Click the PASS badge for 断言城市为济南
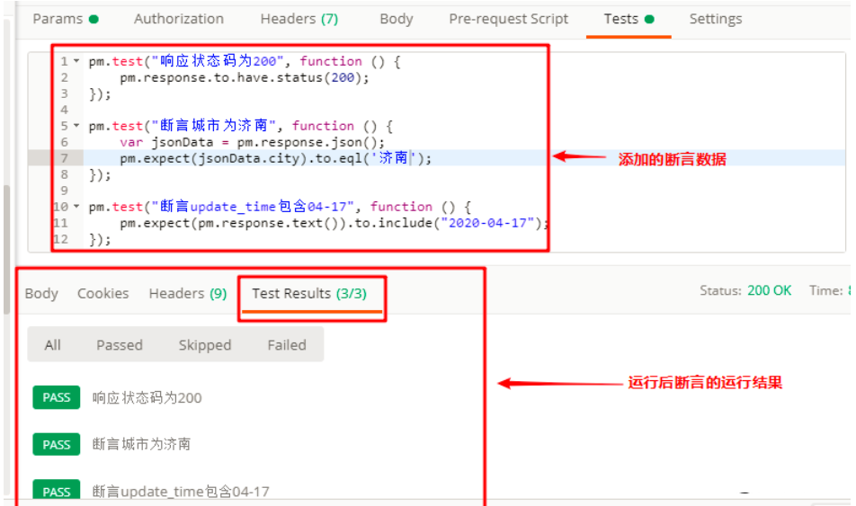Image resolution: width=856 pixels, height=506 pixels. [x=57, y=444]
